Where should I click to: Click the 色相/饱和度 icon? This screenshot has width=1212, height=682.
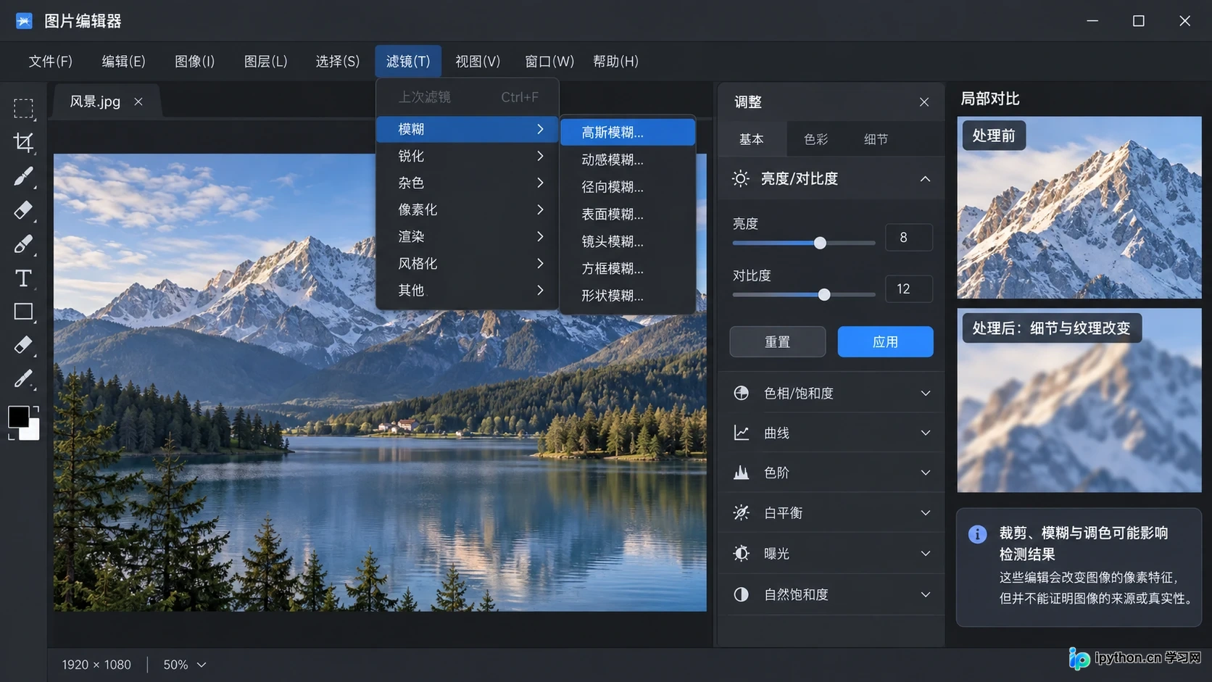[x=741, y=393]
